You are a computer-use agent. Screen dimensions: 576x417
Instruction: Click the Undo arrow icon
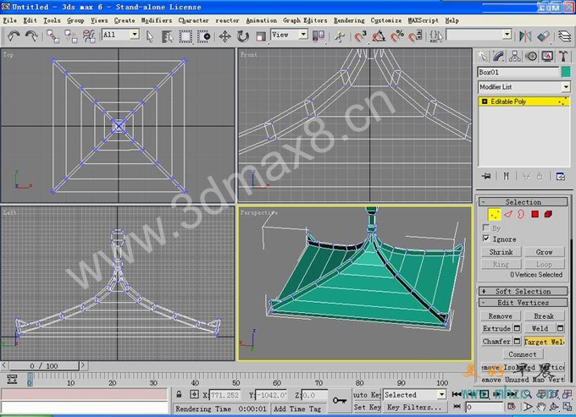click(x=14, y=36)
